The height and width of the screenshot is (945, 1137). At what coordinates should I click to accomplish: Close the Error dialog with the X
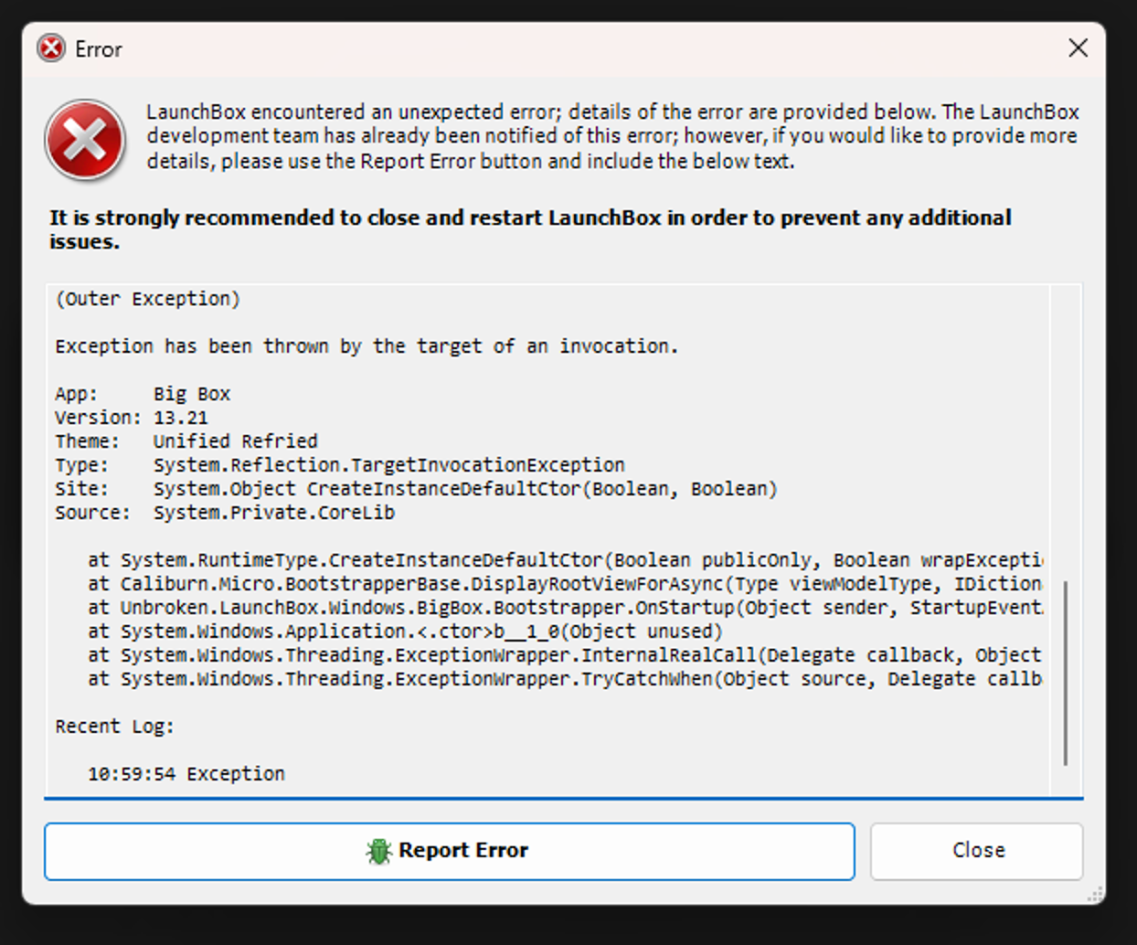pyautogui.click(x=1078, y=48)
